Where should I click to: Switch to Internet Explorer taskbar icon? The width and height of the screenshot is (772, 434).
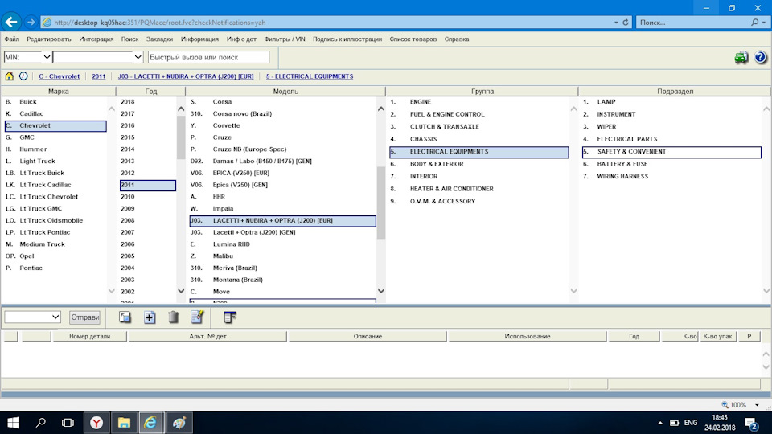150,423
